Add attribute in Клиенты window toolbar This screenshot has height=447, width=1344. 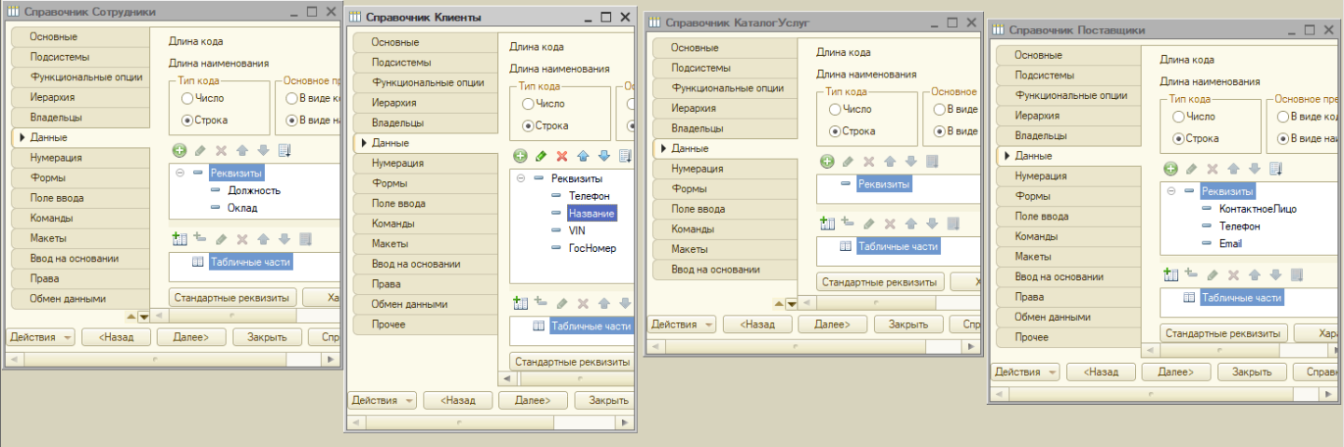point(520,156)
